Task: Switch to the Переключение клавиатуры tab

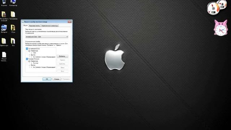Action: tap(50, 26)
